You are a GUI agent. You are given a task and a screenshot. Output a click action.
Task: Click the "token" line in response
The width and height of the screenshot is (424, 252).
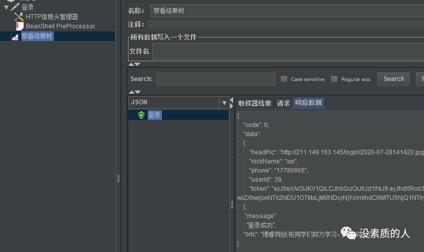pyautogui.click(x=336, y=189)
